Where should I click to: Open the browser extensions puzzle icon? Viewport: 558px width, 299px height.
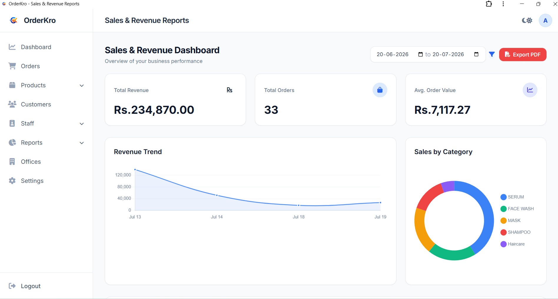[x=489, y=4]
